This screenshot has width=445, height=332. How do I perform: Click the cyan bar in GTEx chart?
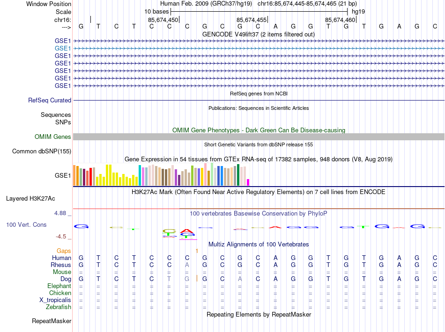click(140, 175)
